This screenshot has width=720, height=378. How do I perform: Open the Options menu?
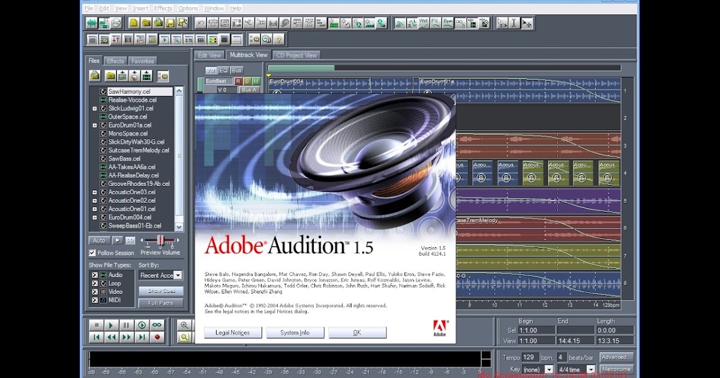pyautogui.click(x=188, y=8)
